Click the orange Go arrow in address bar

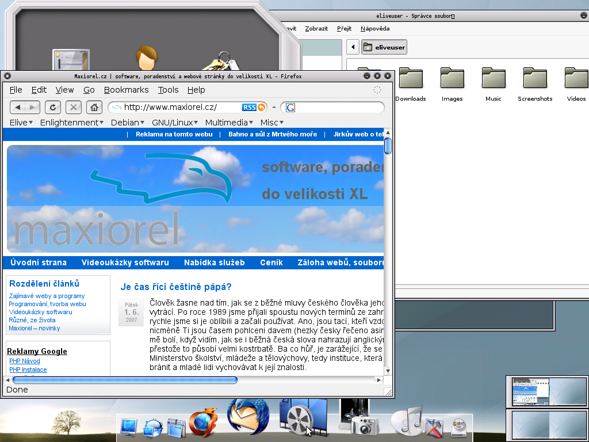[x=261, y=108]
